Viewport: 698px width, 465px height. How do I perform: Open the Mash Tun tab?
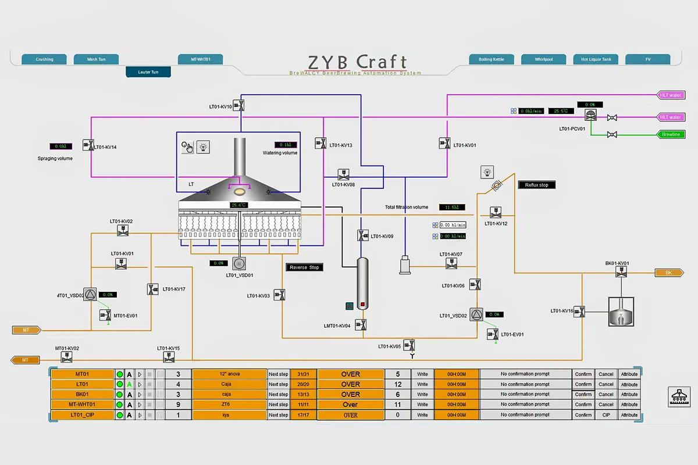(x=96, y=59)
